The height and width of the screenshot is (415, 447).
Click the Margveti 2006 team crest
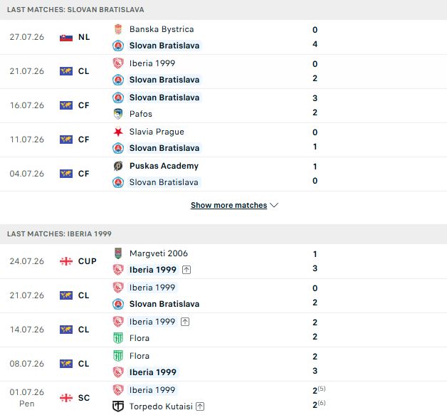pos(118,253)
